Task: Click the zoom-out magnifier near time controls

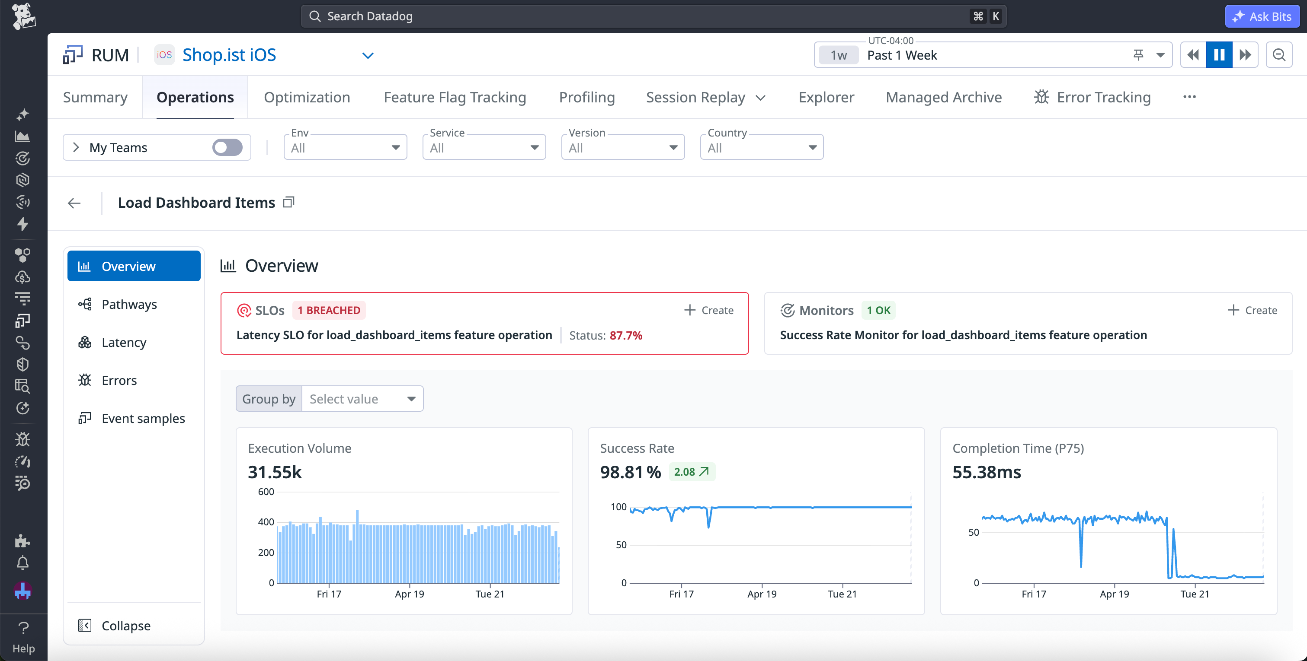Action: pyautogui.click(x=1279, y=55)
